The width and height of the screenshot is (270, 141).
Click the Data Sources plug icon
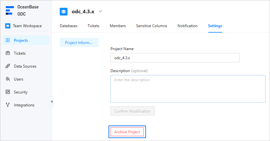click(8, 66)
